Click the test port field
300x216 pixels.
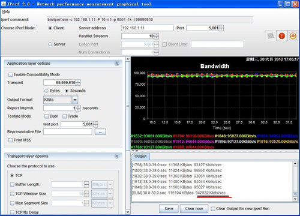(77, 124)
